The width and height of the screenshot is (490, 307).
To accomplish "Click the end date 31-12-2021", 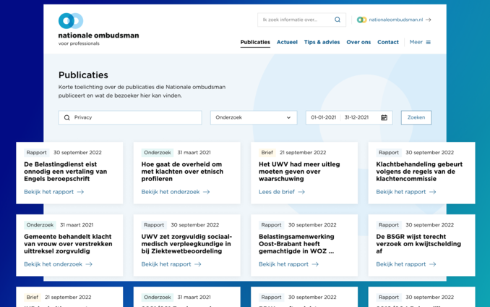I will pyautogui.click(x=356, y=118).
